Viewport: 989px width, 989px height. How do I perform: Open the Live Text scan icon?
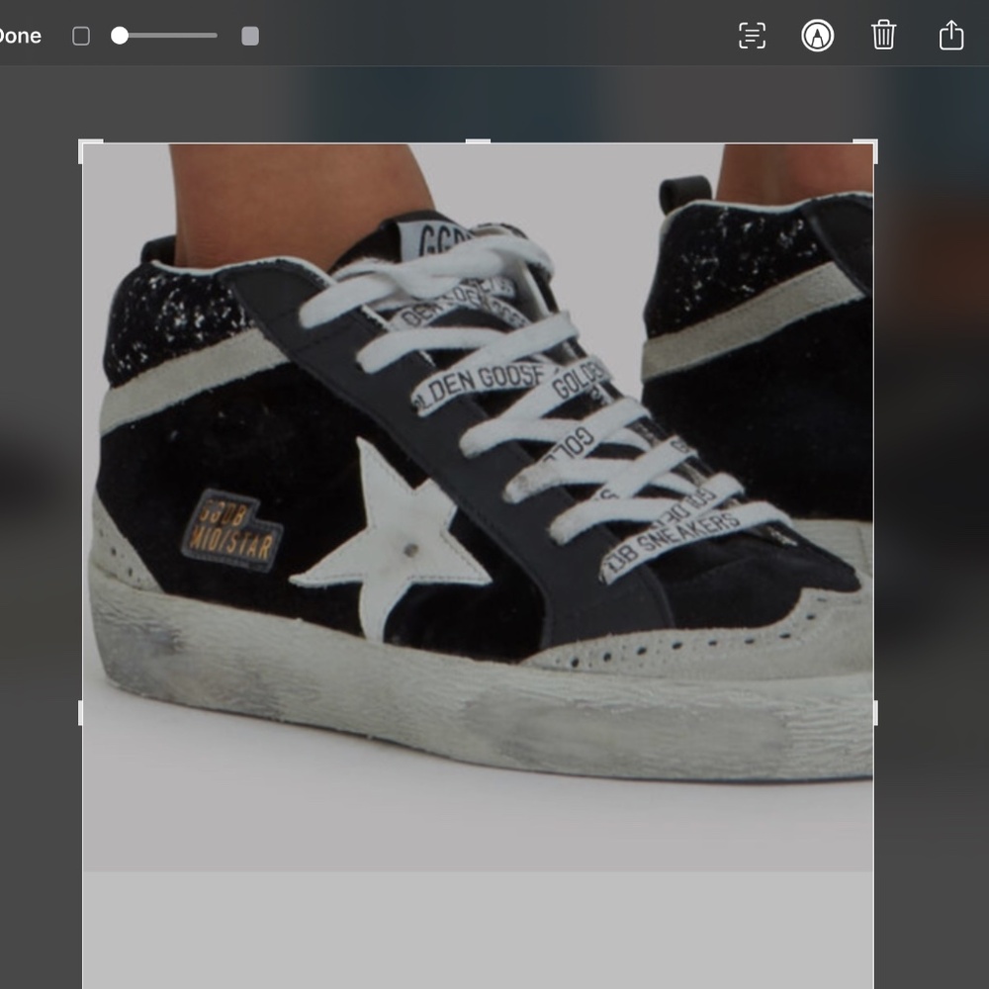(x=752, y=36)
